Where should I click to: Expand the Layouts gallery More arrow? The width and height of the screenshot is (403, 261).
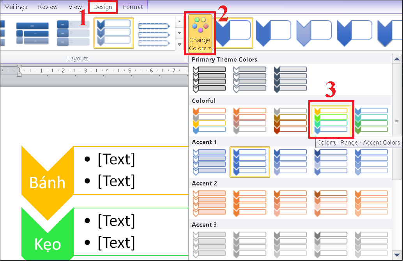[x=179, y=45]
